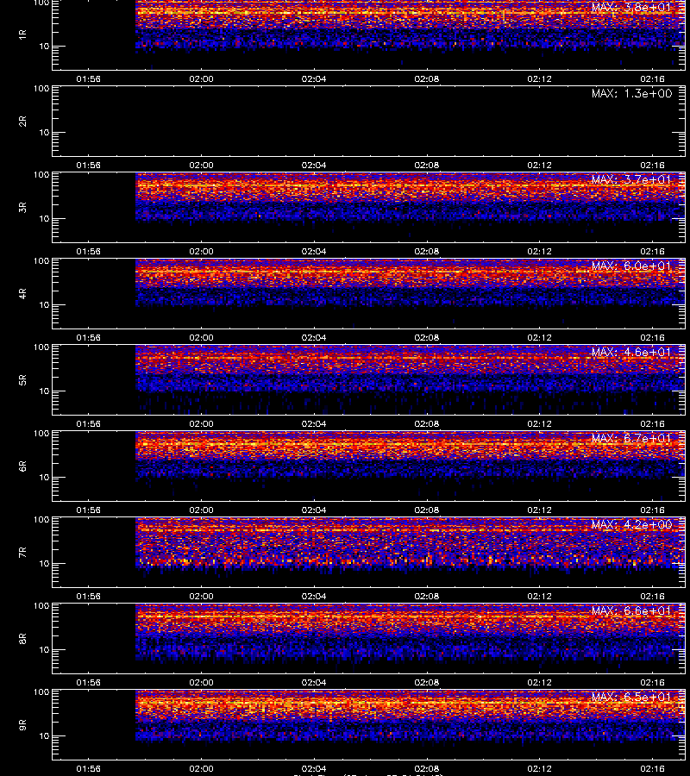This screenshot has height=776, width=690.
Task: Select the MAX: 1.3e+00 readout
Action: click(x=631, y=93)
